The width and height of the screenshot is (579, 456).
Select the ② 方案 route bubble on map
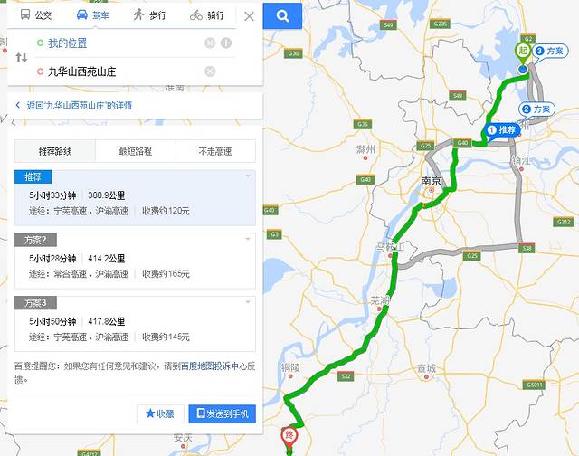coord(536,109)
